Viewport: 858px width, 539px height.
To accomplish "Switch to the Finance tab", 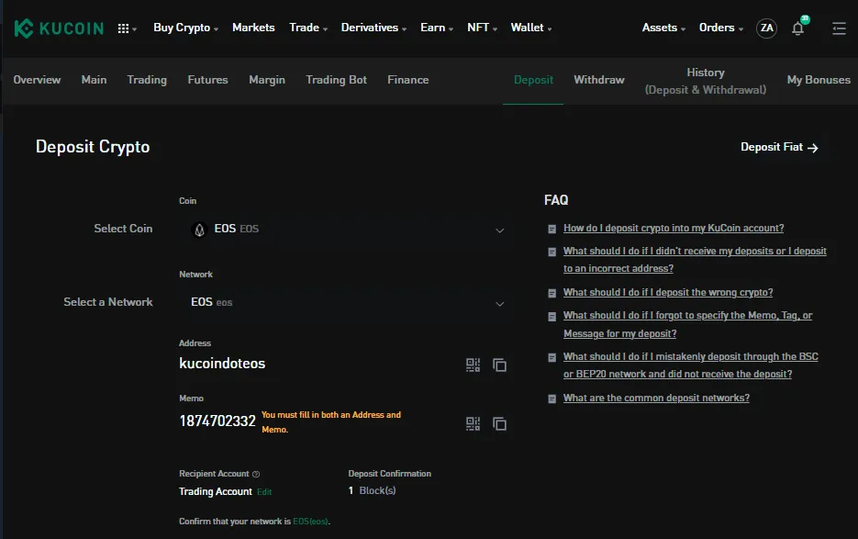I will click(408, 80).
